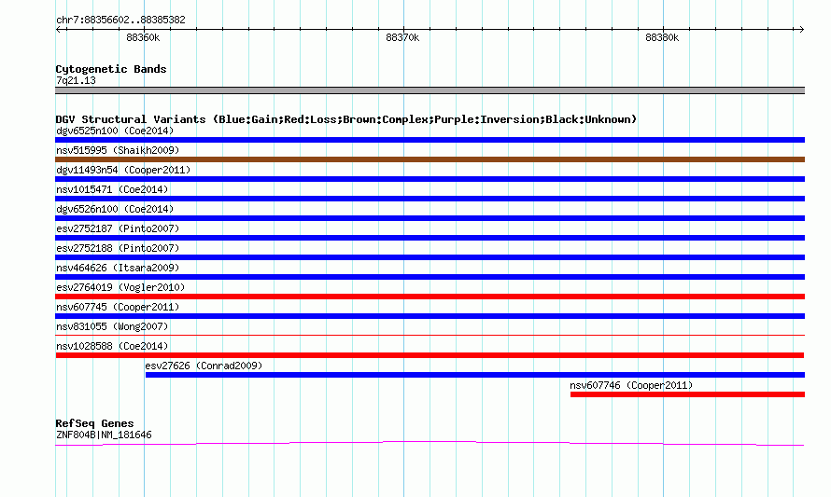The image size is (831, 497).
Task: Open dgv11493n54 (Cooper2011) variant label
Action: [123, 170]
